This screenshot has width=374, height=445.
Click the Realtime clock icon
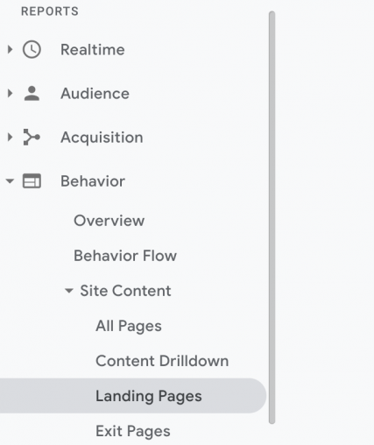32,49
